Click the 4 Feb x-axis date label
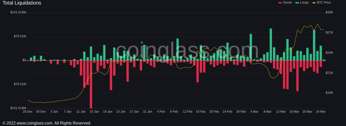 pyautogui.click(x=161, y=112)
